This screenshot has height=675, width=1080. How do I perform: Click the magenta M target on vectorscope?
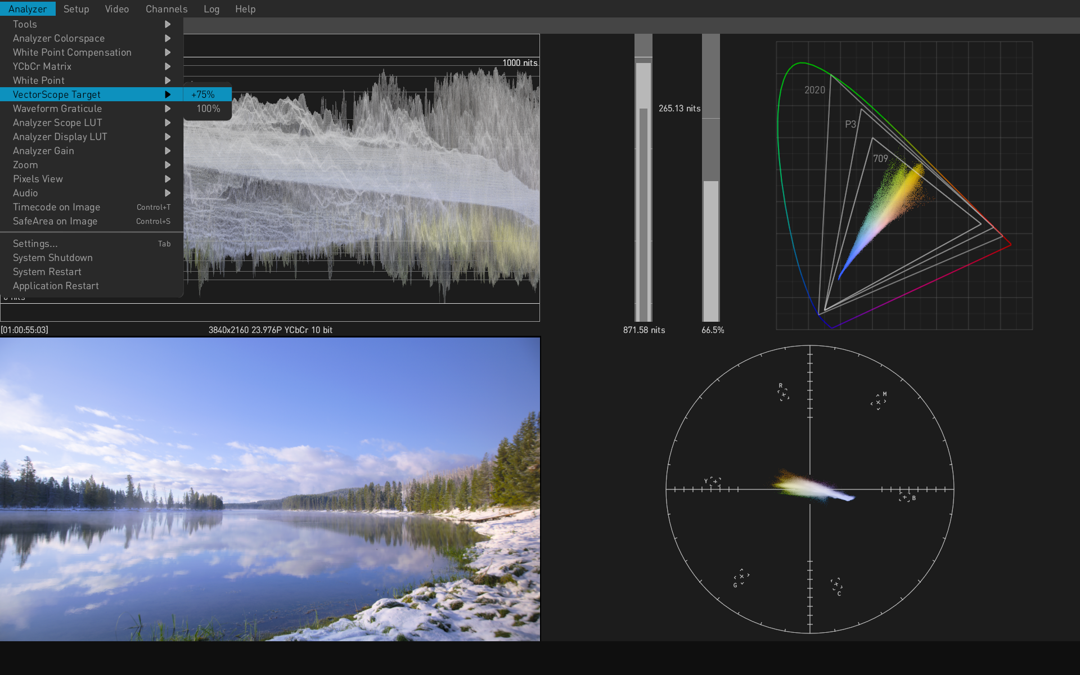tap(878, 402)
